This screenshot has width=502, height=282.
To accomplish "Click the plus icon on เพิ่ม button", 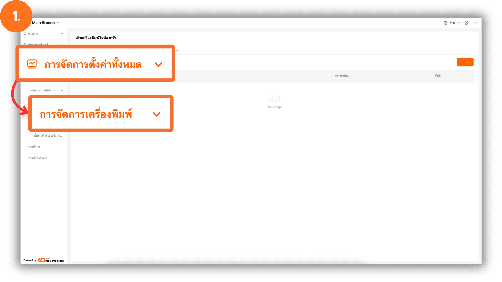I will tap(462, 62).
